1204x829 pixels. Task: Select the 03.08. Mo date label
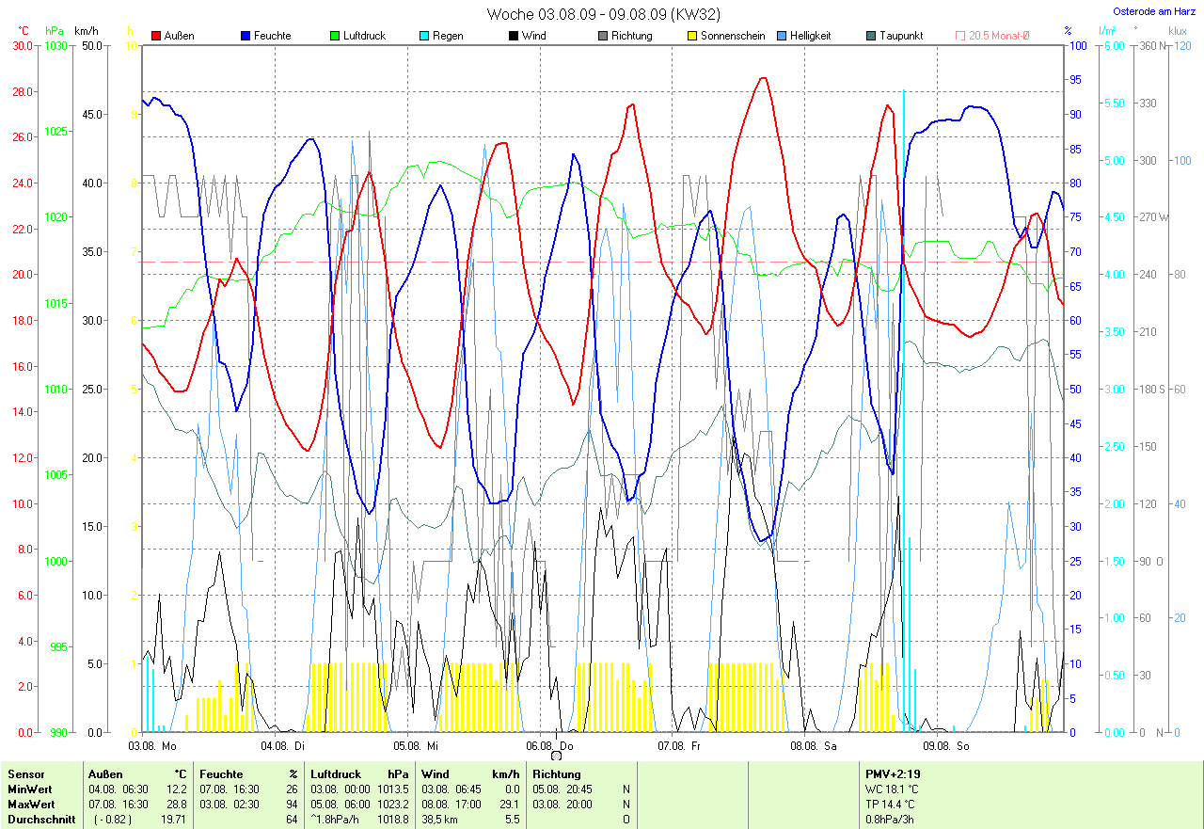[152, 745]
